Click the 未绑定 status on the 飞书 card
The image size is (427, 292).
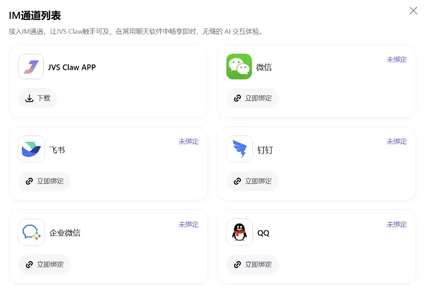click(188, 142)
